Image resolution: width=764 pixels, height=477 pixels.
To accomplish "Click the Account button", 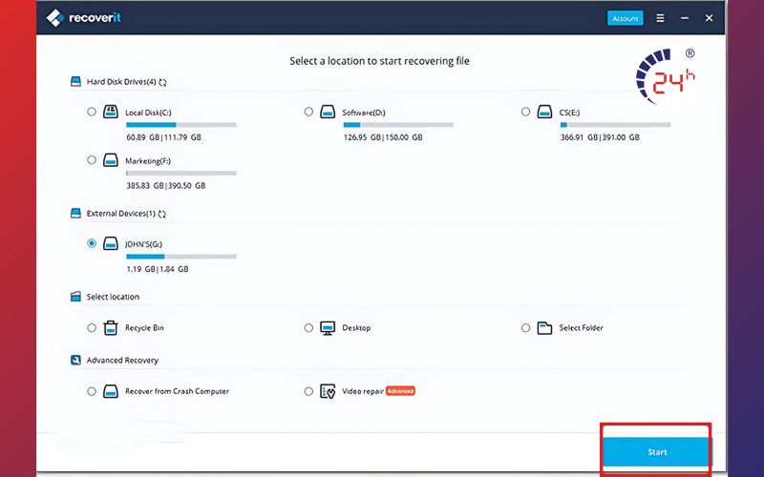I will coord(626,18).
